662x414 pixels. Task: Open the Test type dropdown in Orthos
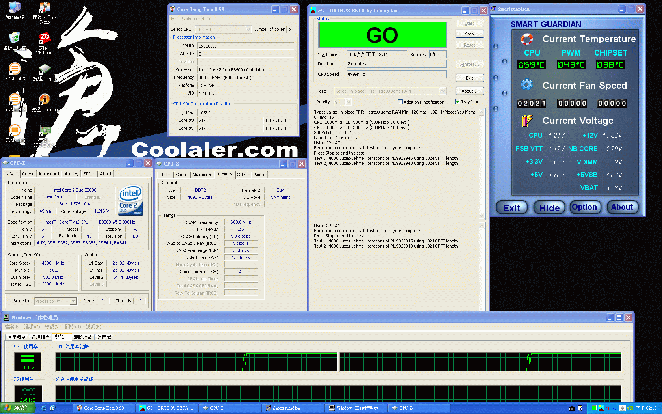[x=443, y=91]
